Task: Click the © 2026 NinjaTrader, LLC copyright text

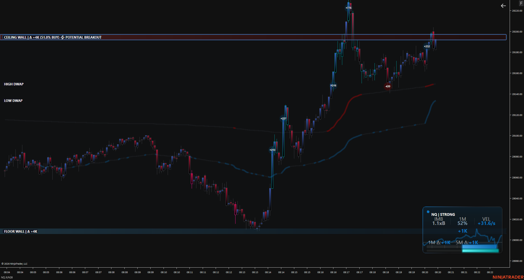Action: [14, 264]
